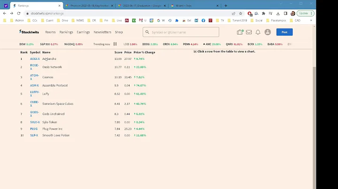Open the SLP-X symbol link
This screenshot has height=189, width=338.
click(x=34, y=135)
